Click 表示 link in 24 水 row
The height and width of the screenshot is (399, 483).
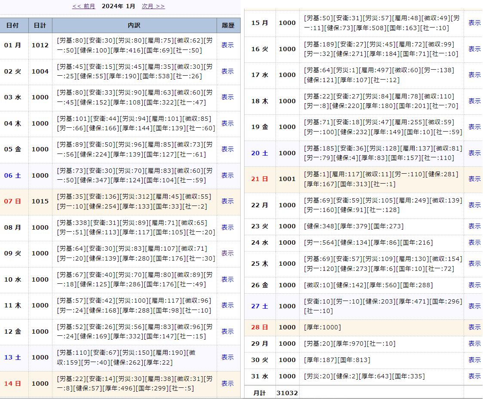point(474,243)
